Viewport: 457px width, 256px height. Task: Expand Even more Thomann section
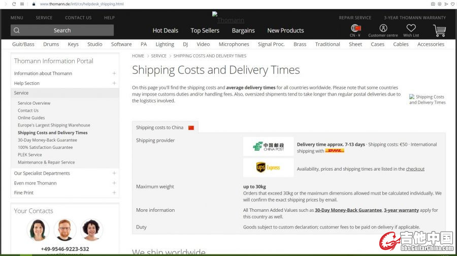[114, 183]
